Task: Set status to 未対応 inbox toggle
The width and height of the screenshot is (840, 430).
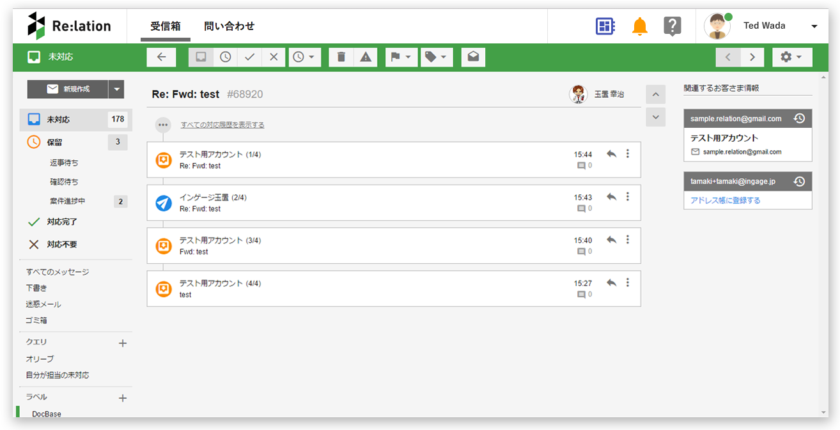Action: 201,57
